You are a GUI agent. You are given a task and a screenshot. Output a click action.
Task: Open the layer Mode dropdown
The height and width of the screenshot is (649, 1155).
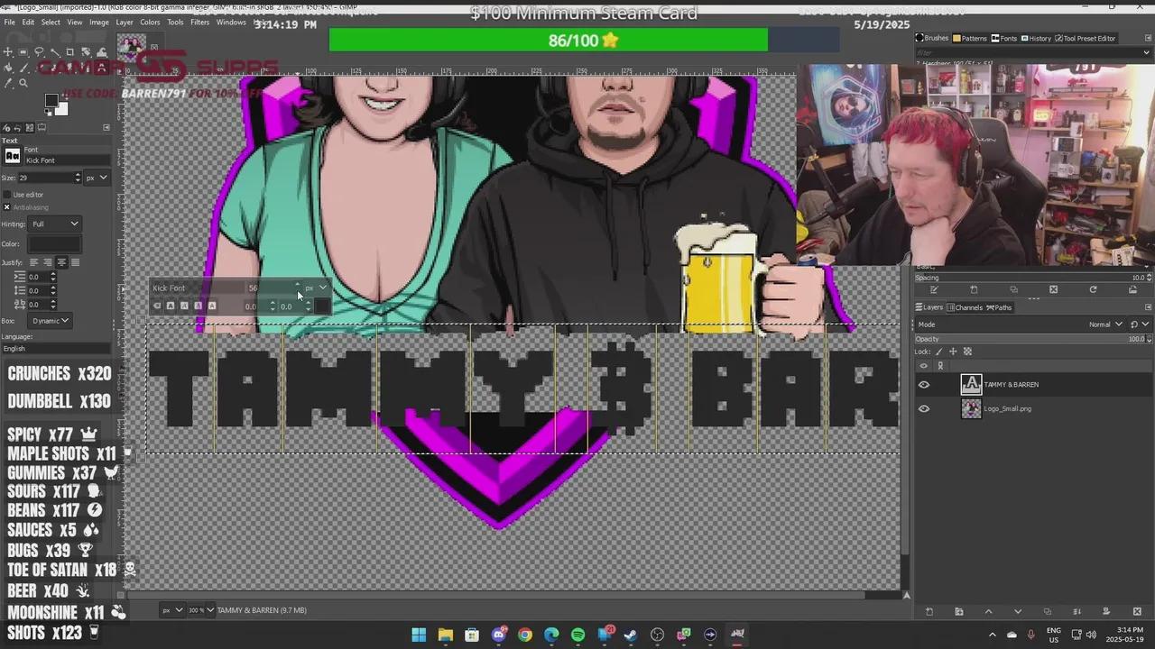pyautogui.click(x=1104, y=324)
